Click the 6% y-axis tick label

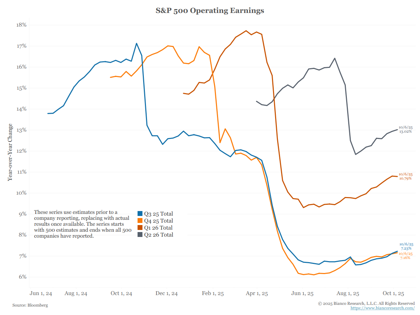[x=23, y=277]
